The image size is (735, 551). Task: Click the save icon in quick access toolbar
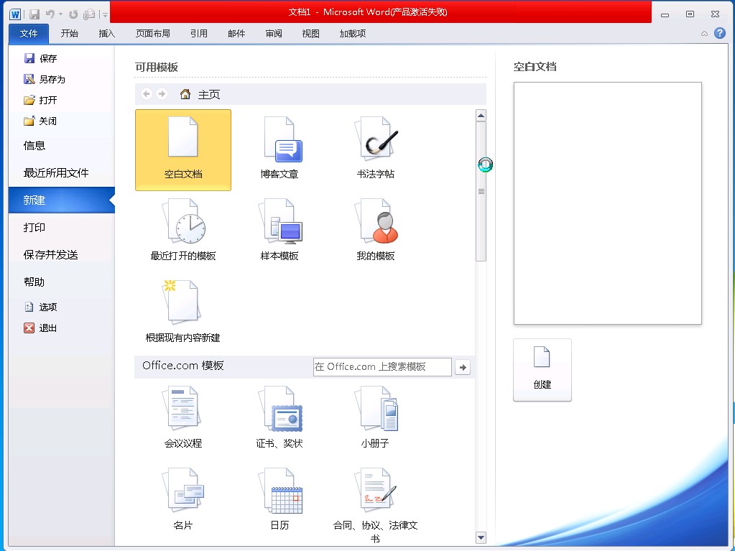(34, 14)
